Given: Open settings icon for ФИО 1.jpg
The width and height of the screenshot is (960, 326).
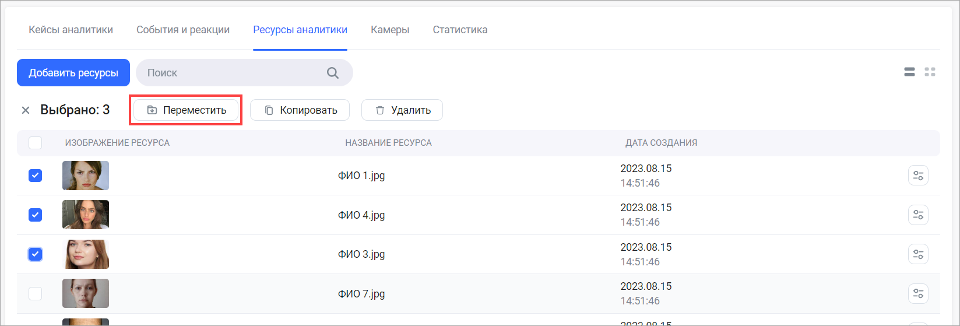Looking at the screenshot, I should pyautogui.click(x=918, y=176).
